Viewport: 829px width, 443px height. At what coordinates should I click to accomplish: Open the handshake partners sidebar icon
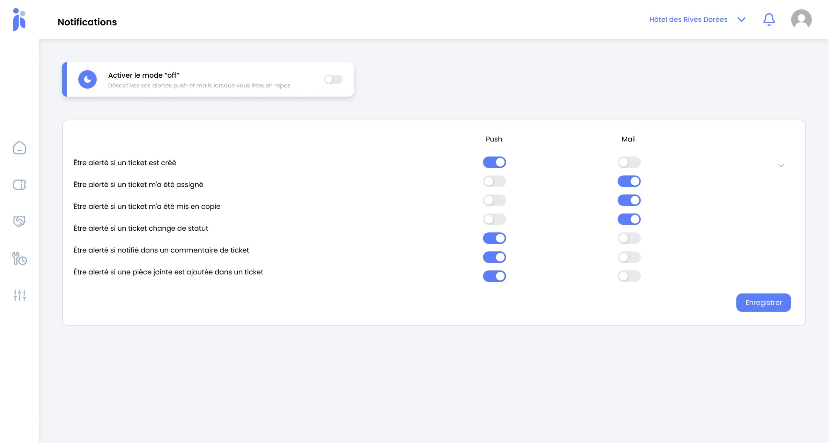(x=19, y=221)
